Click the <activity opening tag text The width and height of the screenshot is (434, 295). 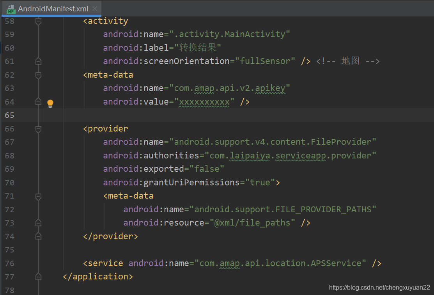tap(105, 21)
